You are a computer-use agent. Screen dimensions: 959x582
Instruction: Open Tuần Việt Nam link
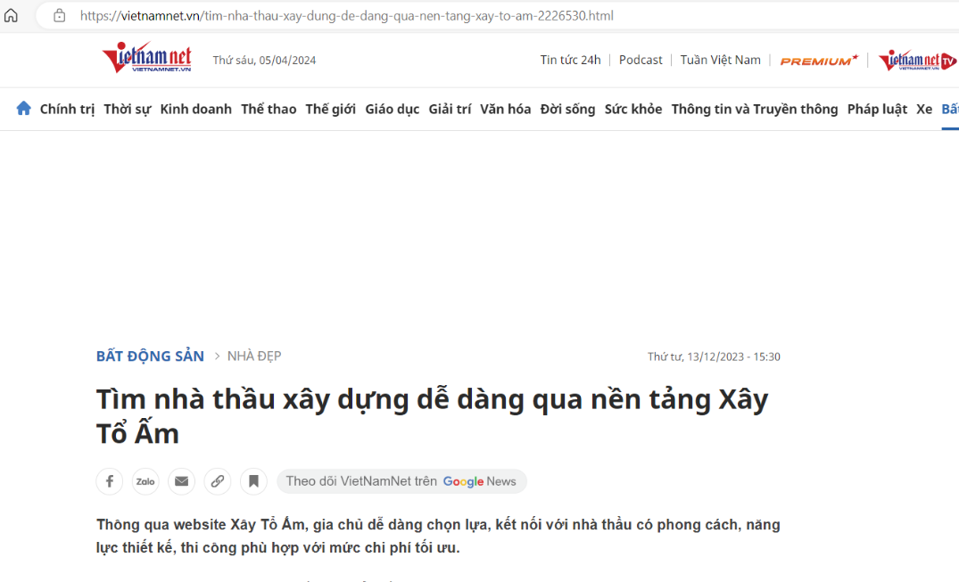(x=721, y=60)
